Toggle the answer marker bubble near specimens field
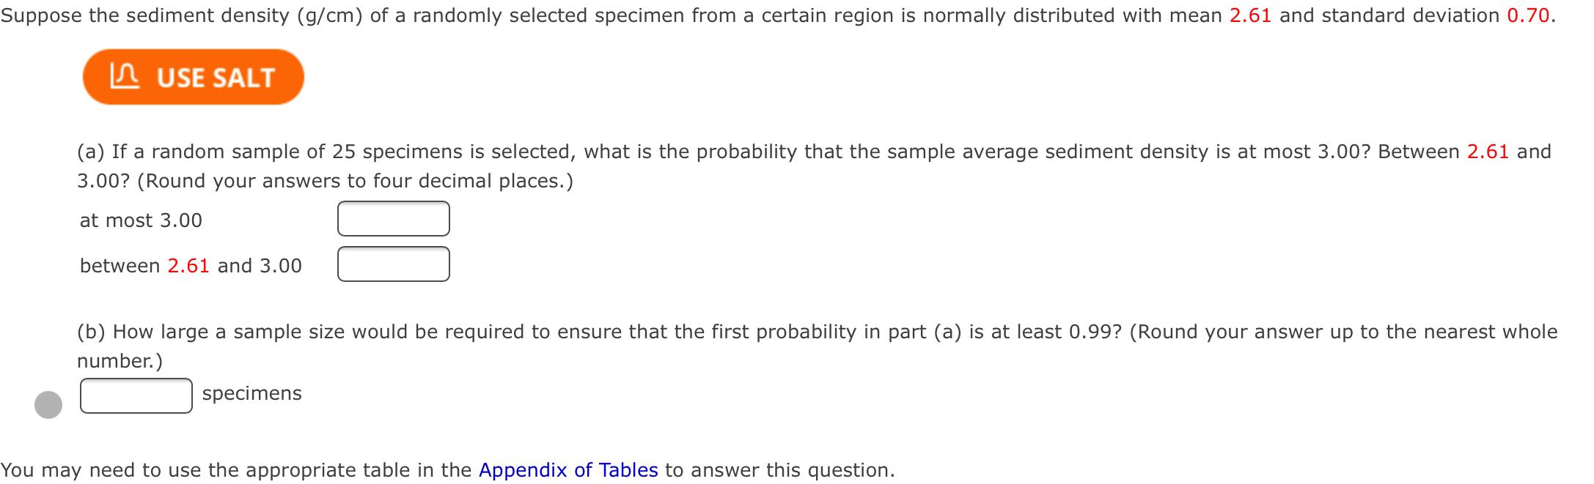 coord(48,404)
